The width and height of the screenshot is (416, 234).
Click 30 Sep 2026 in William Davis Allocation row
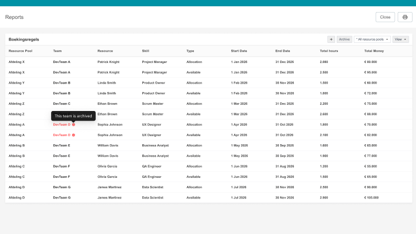pos(285,145)
